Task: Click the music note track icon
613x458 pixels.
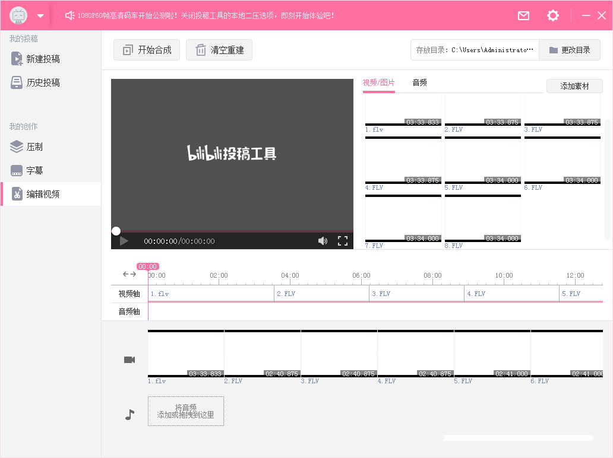Action: point(130,415)
